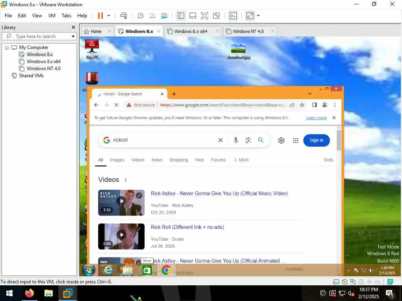Stop loading the page in Chrome
The height and width of the screenshot is (301, 402).
(x=116, y=105)
